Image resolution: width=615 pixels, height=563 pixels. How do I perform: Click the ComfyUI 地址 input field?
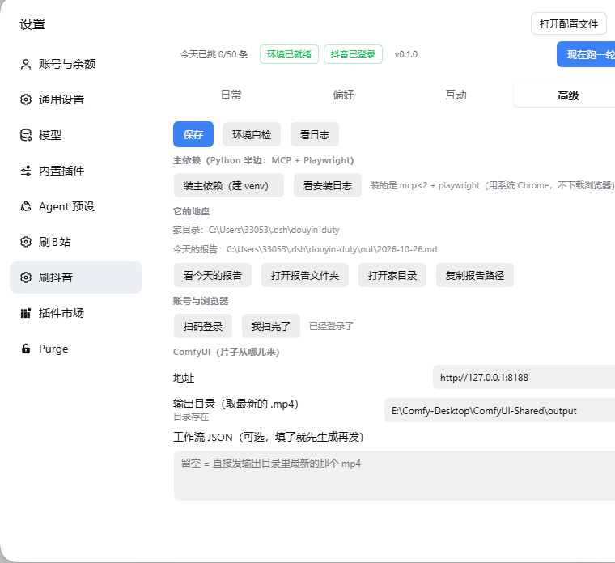tap(524, 377)
